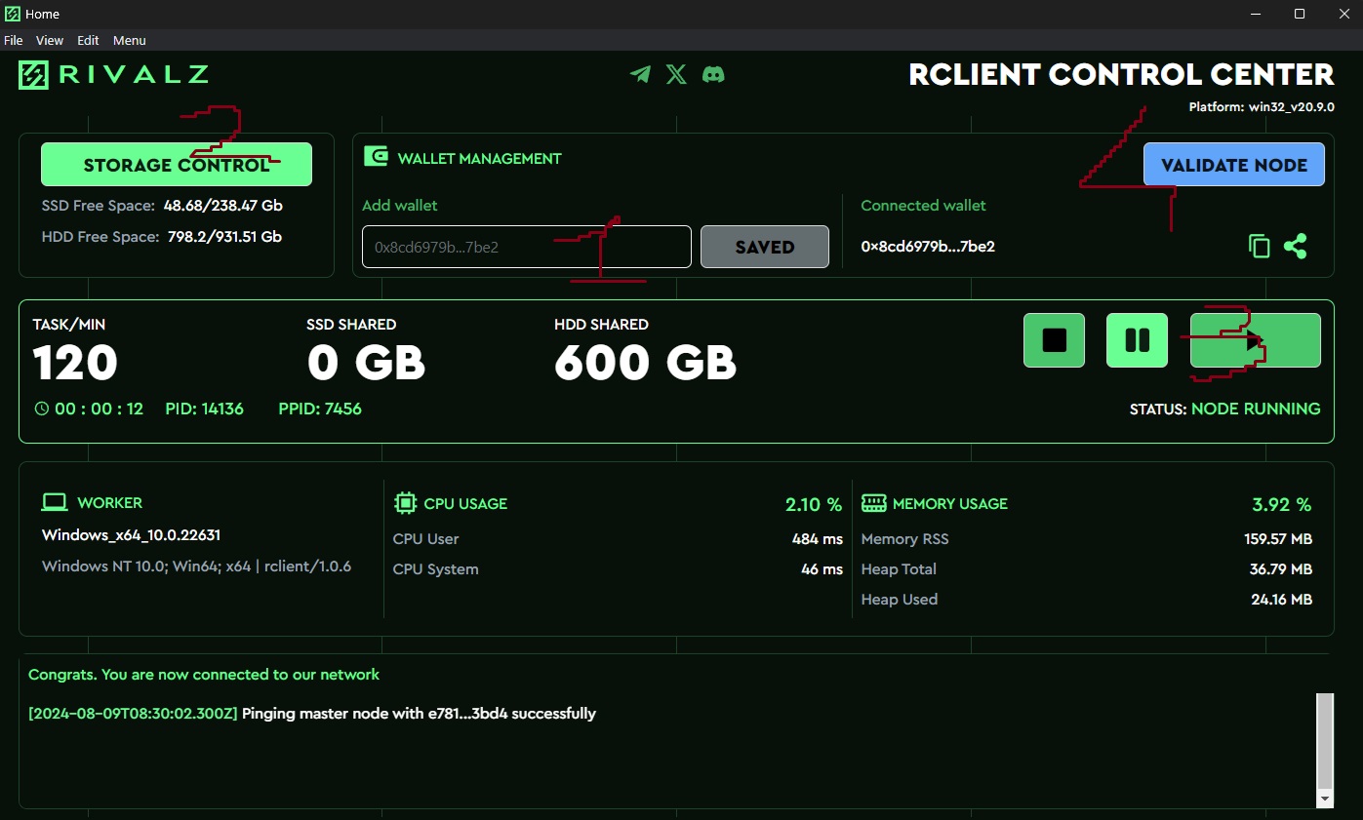Open the View menu
This screenshot has height=820, width=1363.
pos(50,40)
